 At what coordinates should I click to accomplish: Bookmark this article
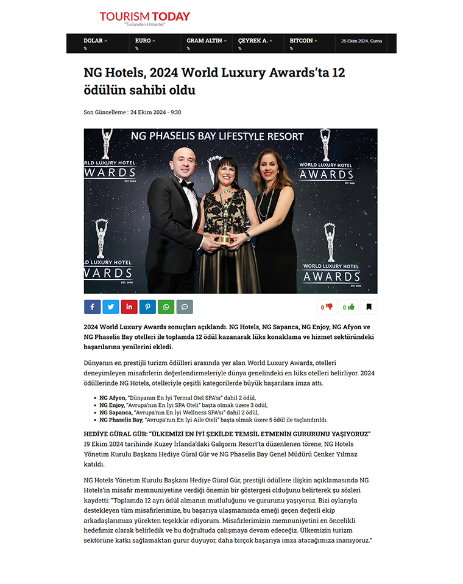click(x=369, y=307)
